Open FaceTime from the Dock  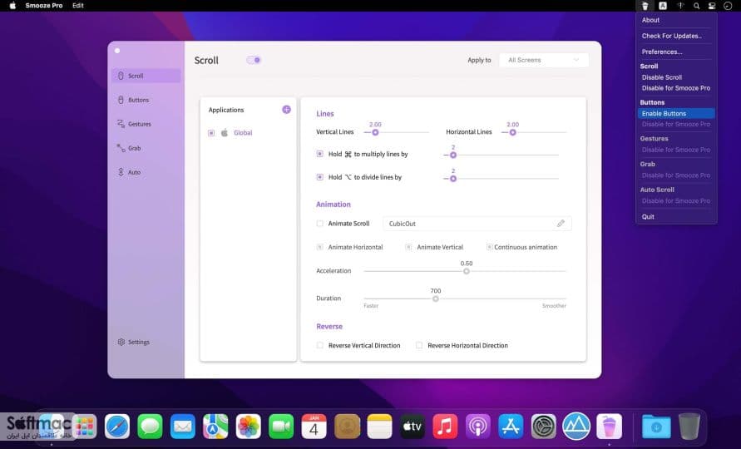click(281, 427)
